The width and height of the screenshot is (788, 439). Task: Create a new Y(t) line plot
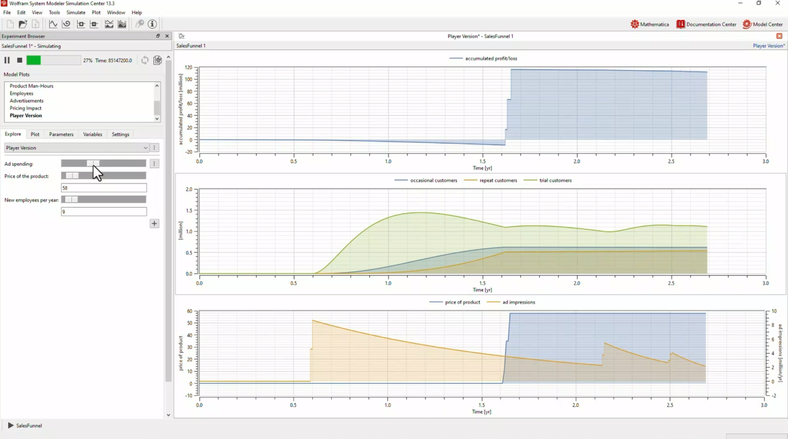[53, 24]
